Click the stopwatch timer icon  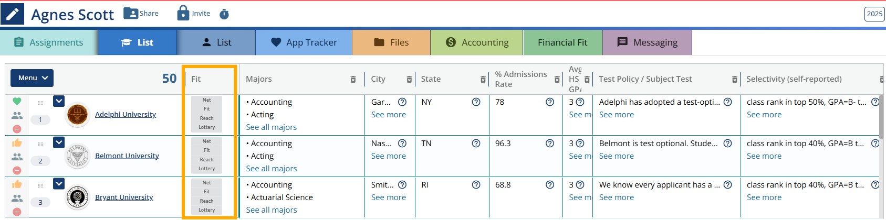[x=224, y=14]
